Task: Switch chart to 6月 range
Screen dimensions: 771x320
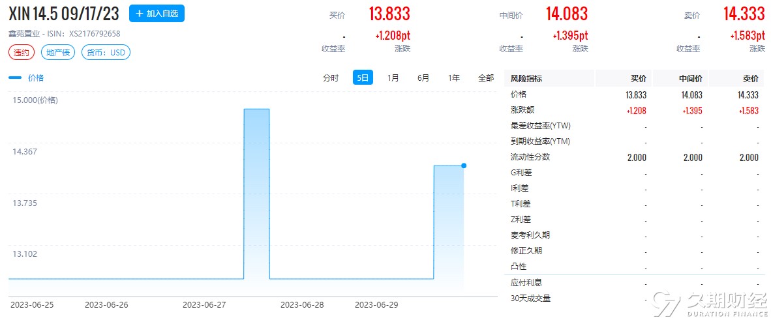Action: point(423,78)
